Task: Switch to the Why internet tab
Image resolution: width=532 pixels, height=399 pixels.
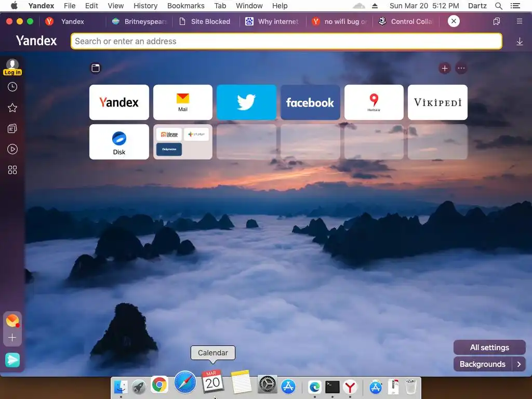Action: (x=272, y=21)
